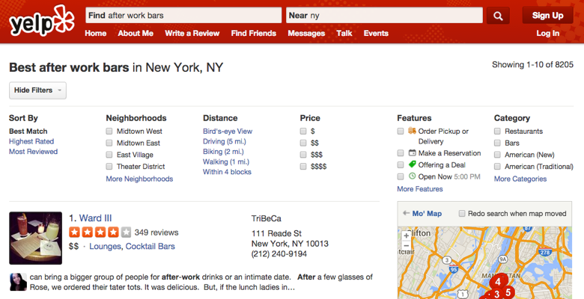Open the reviewer's profile picture
This screenshot has width=584, height=299.
[18, 283]
